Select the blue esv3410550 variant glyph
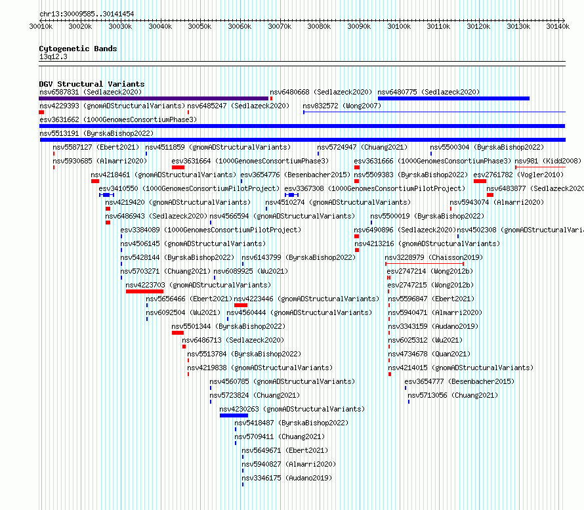Viewport: 584px width, 510px height. [x=106, y=195]
